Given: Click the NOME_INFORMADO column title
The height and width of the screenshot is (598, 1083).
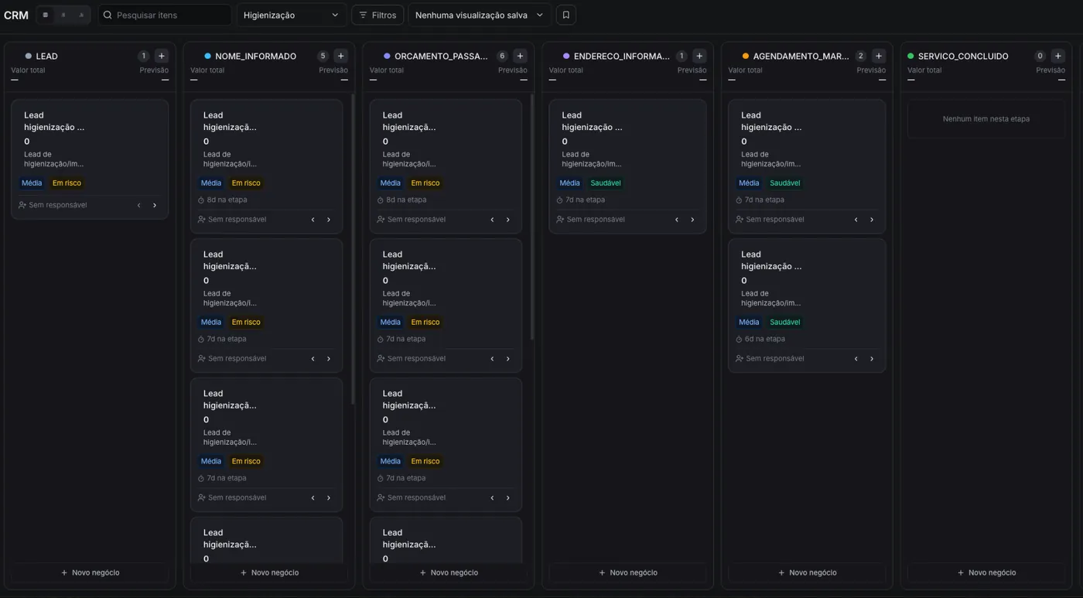Looking at the screenshot, I should (x=255, y=56).
